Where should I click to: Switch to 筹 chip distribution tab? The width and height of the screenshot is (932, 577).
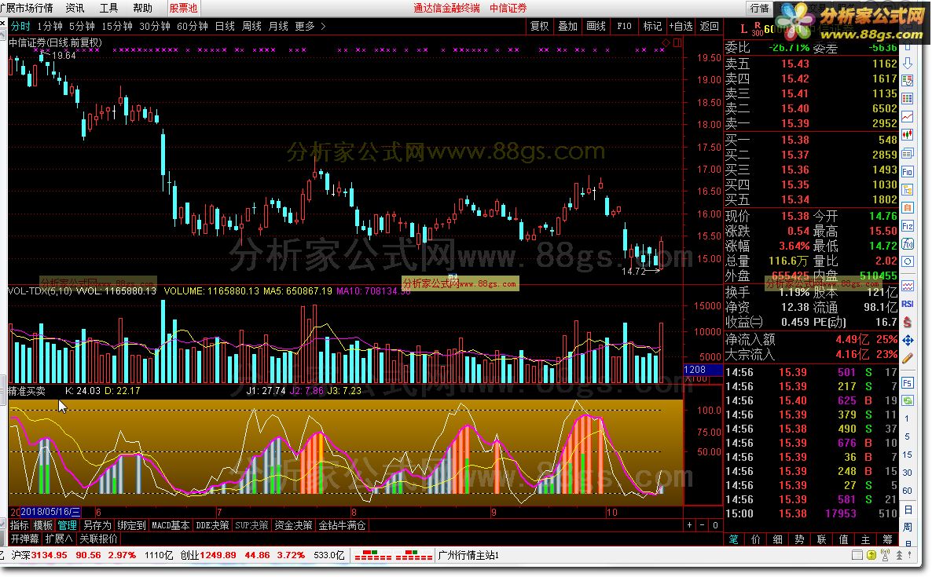point(887,539)
